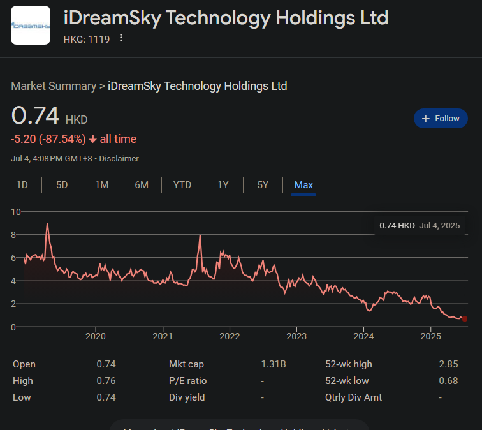Select the 5Y time range tab

[263, 185]
